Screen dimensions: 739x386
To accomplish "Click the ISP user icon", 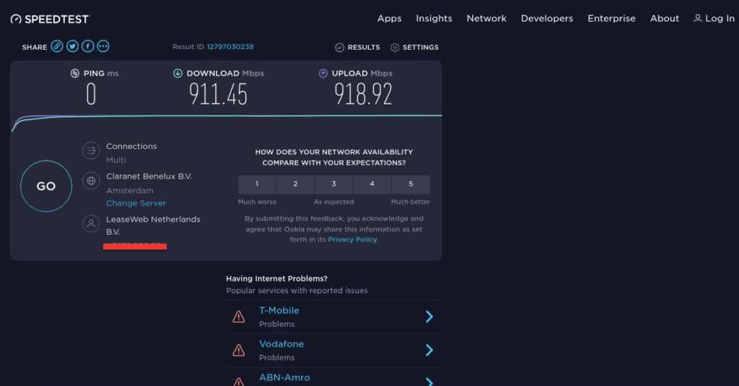I will coord(91,224).
